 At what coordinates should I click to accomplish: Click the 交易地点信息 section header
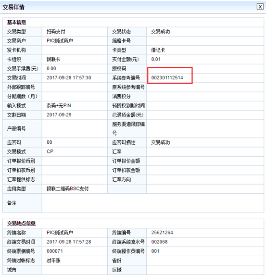pyautogui.click(x=21, y=224)
